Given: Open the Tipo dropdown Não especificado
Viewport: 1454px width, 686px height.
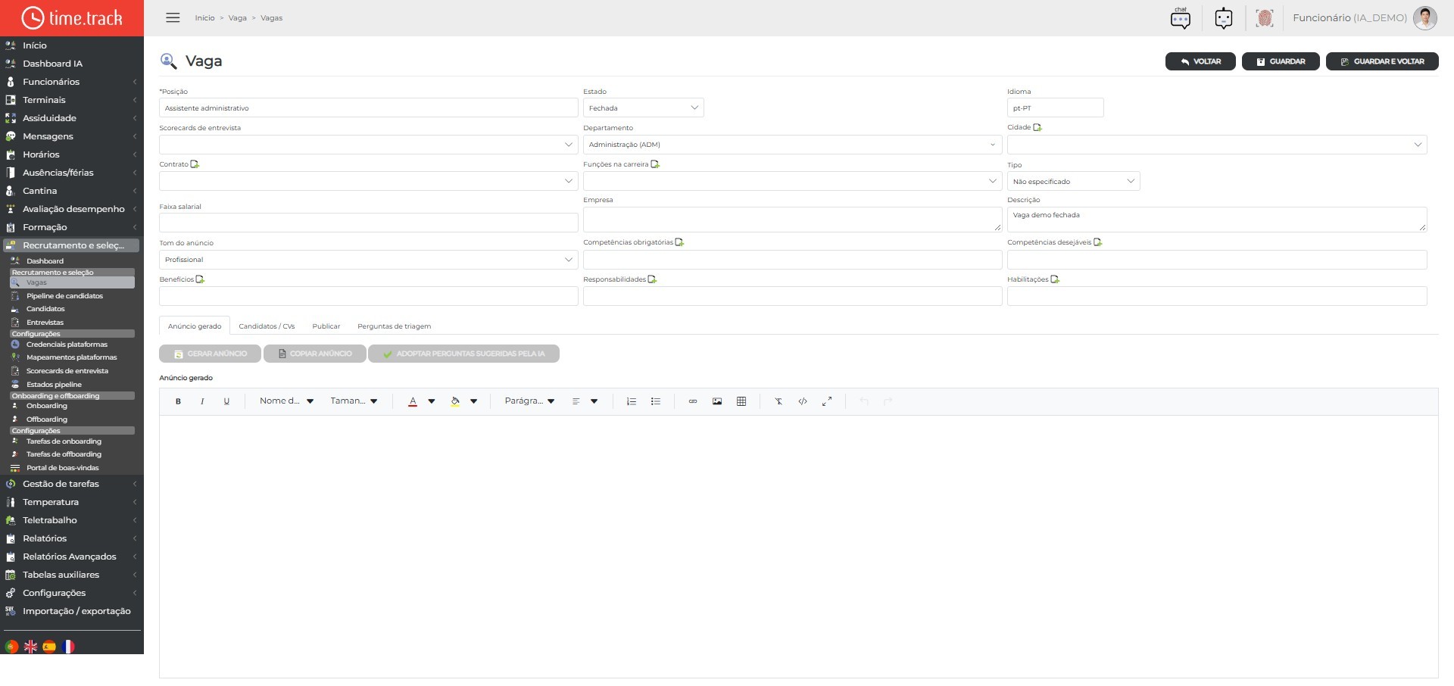Looking at the screenshot, I should click(x=1073, y=182).
